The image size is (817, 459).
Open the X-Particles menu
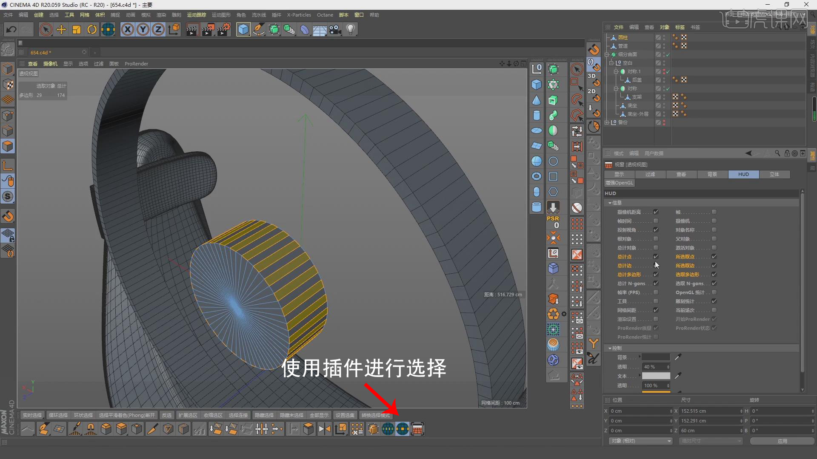pyautogui.click(x=299, y=15)
